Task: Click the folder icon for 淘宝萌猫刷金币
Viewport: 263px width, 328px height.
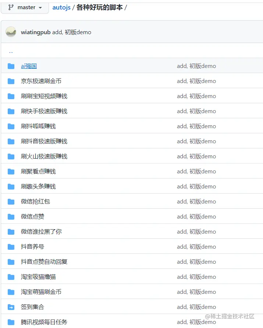Action: pyautogui.click(x=11, y=292)
